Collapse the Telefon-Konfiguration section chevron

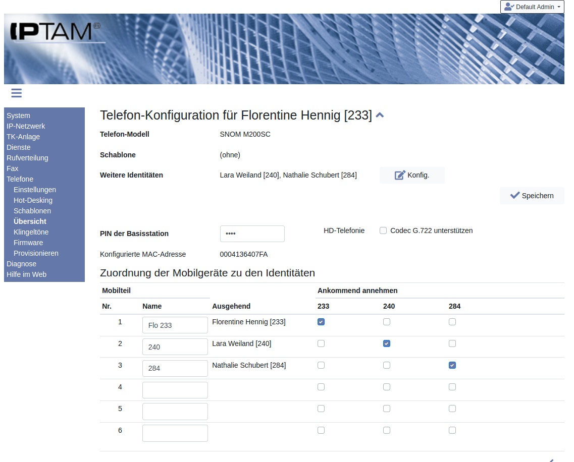pyautogui.click(x=380, y=115)
